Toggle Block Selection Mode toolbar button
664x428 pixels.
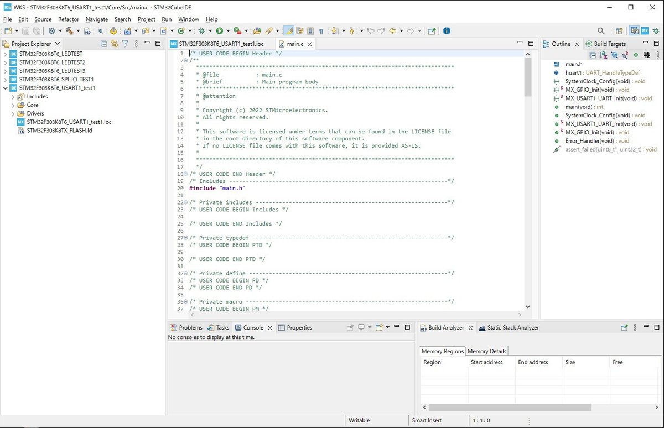tap(310, 31)
